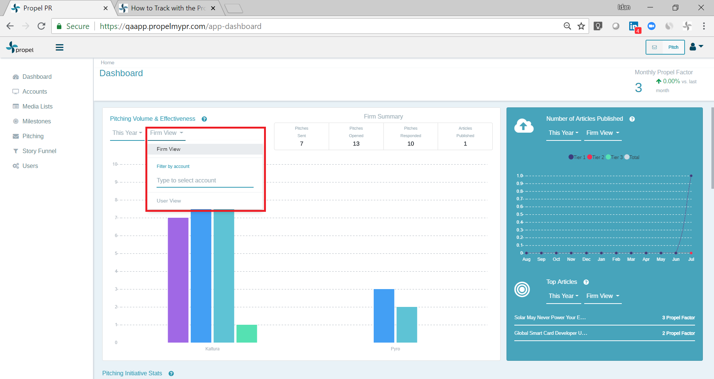Reload the page

coord(41,26)
